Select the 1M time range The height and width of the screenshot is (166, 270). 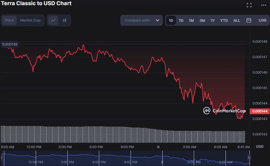pos(191,20)
